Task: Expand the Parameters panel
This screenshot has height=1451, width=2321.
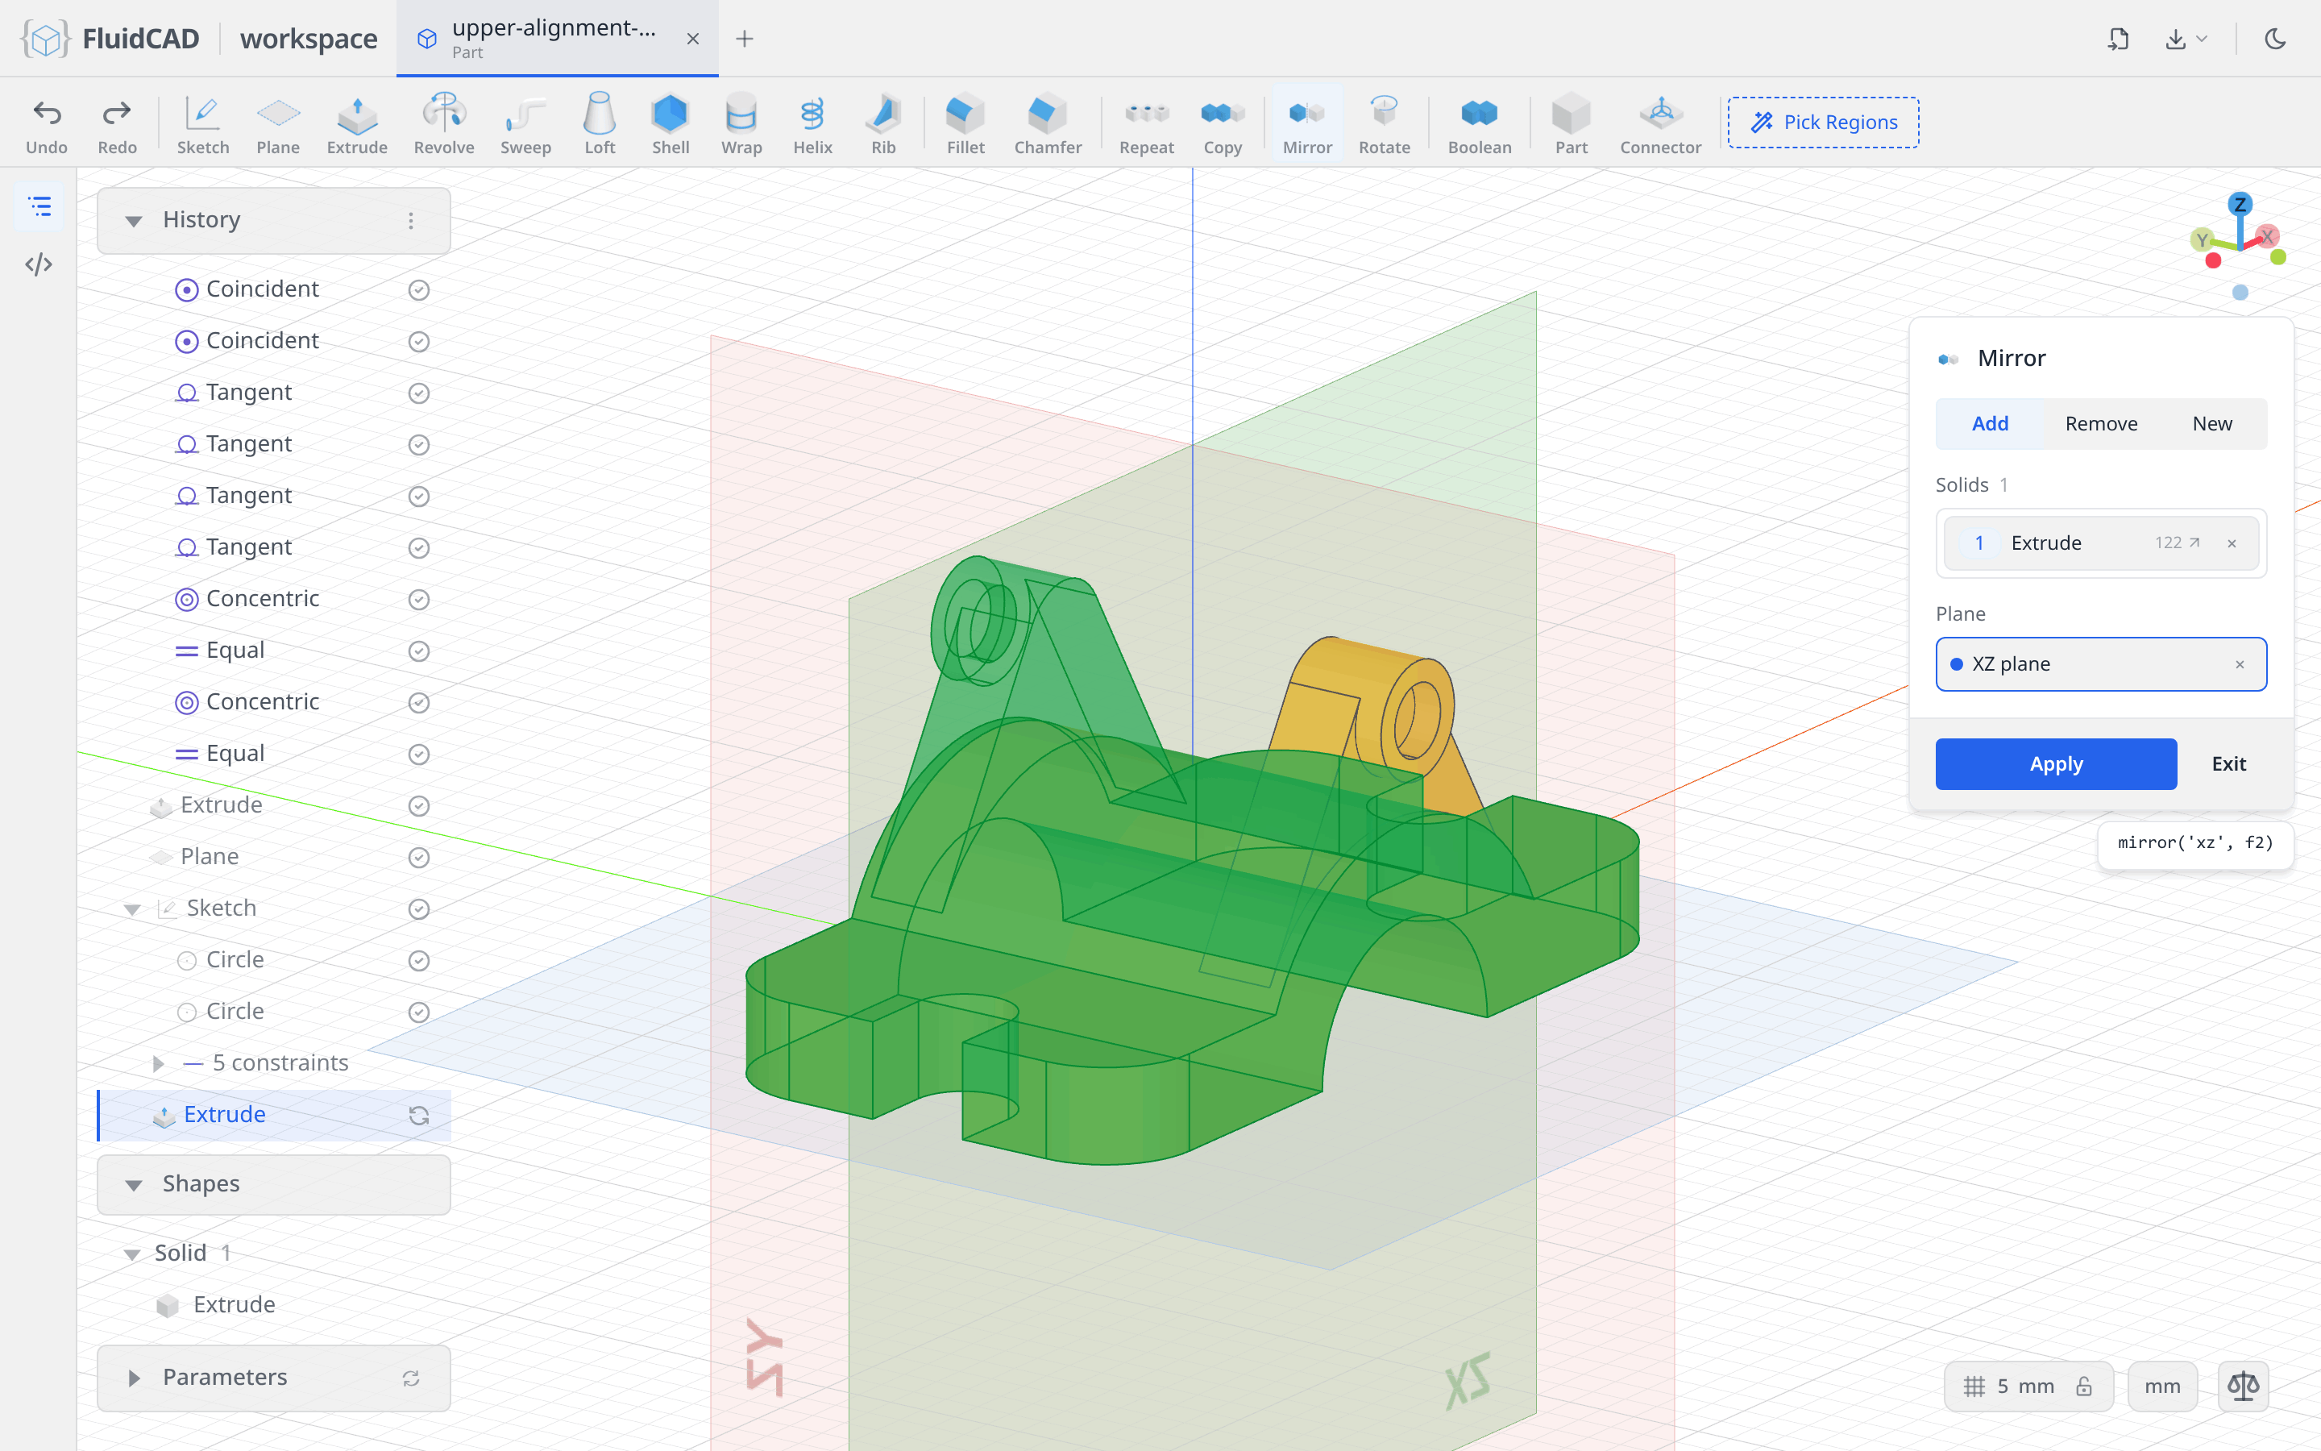Action: tap(133, 1378)
